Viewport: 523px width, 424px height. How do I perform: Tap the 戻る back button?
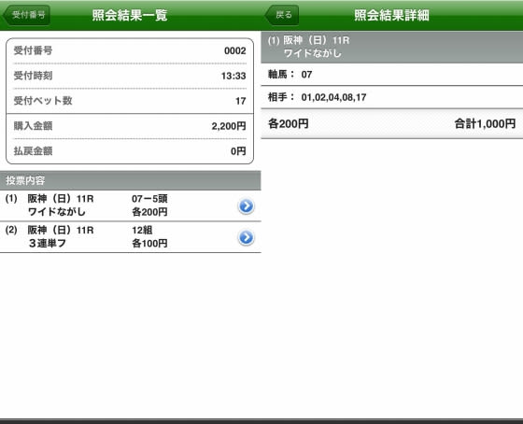[x=282, y=15]
